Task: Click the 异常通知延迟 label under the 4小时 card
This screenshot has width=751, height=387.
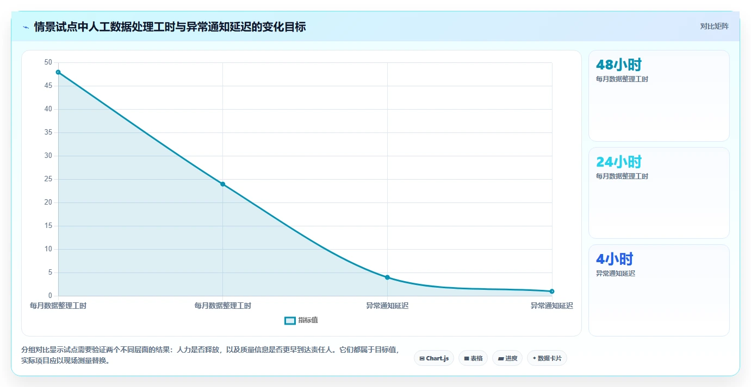Action: (x=616, y=274)
